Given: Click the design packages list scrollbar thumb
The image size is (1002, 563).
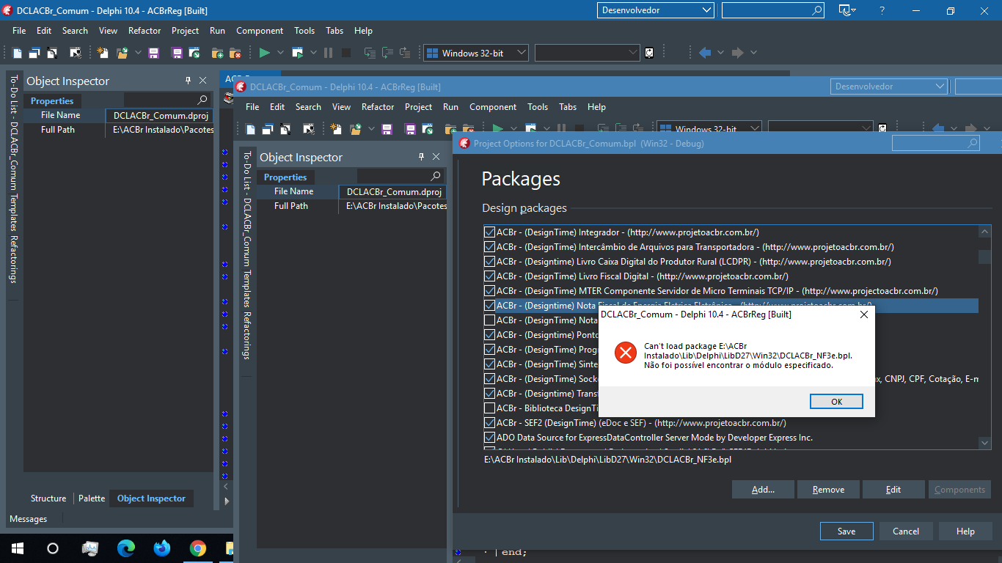Looking at the screenshot, I should point(984,257).
